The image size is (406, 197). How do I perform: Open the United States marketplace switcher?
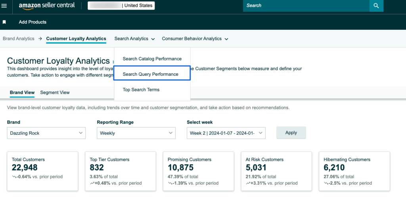tap(121, 6)
